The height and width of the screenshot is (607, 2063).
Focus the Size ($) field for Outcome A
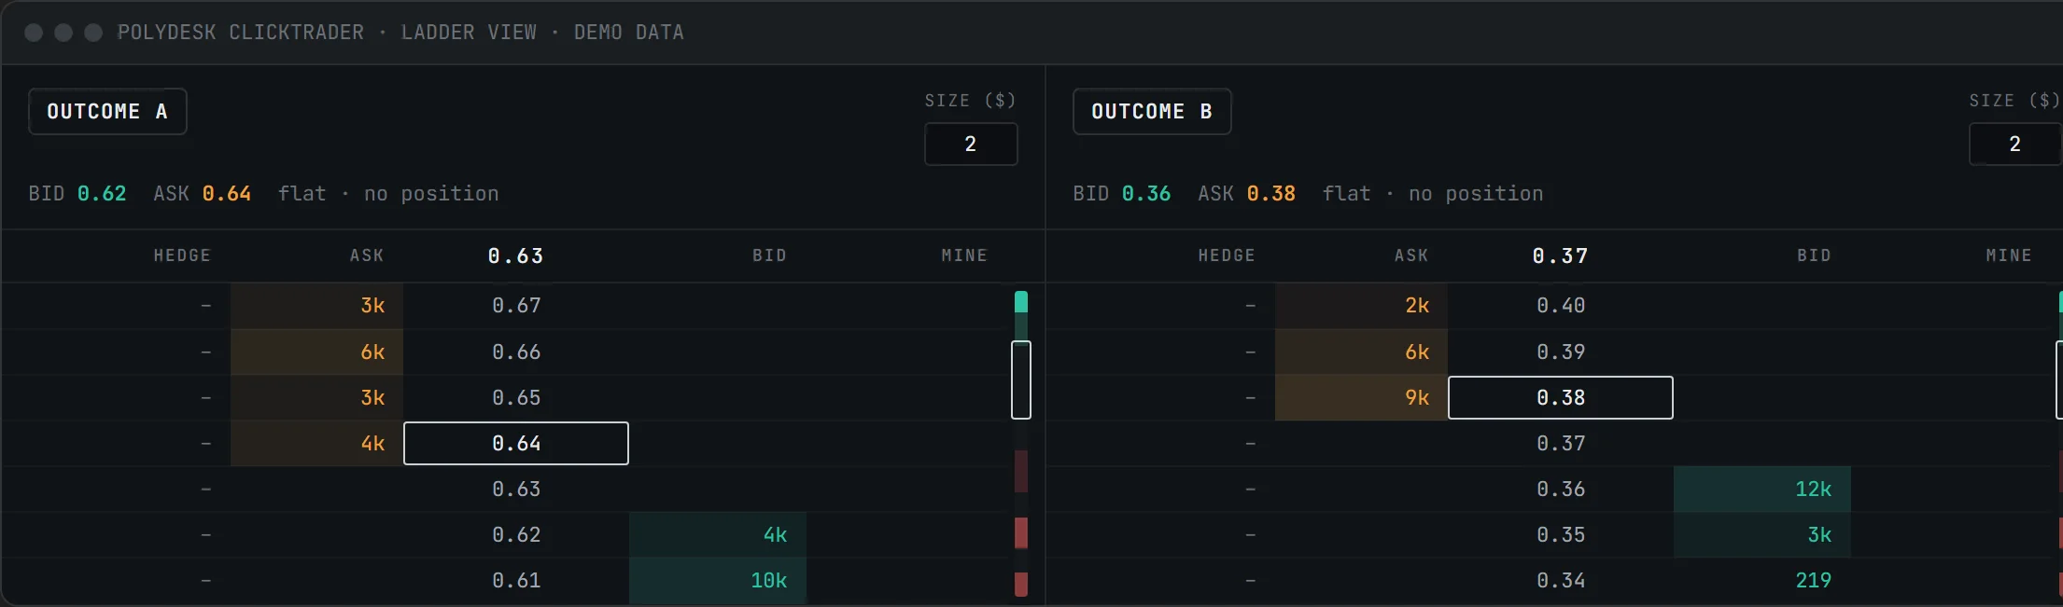[971, 144]
